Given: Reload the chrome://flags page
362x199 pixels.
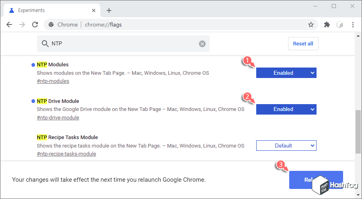Looking at the screenshot, I should [35, 25].
